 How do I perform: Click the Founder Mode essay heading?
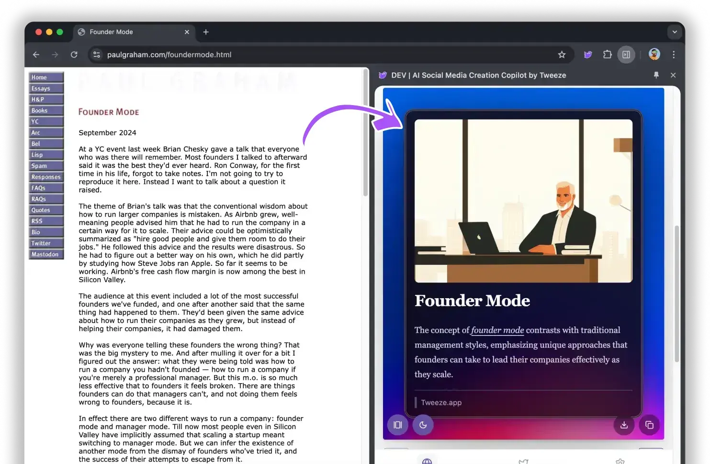coord(109,112)
